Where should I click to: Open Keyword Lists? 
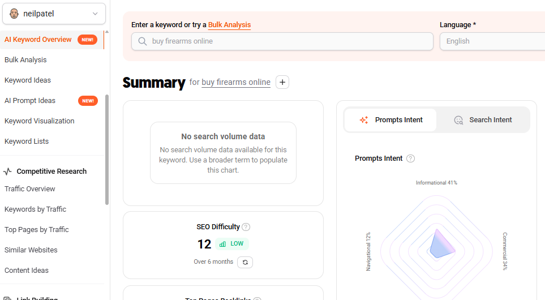point(27,142)
